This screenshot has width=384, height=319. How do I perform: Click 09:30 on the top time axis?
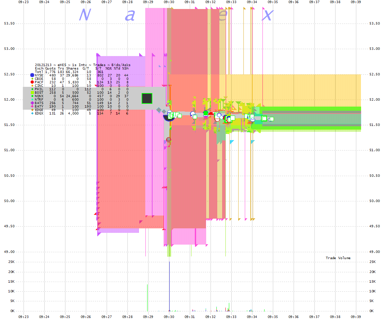click(x=169, y=2)
